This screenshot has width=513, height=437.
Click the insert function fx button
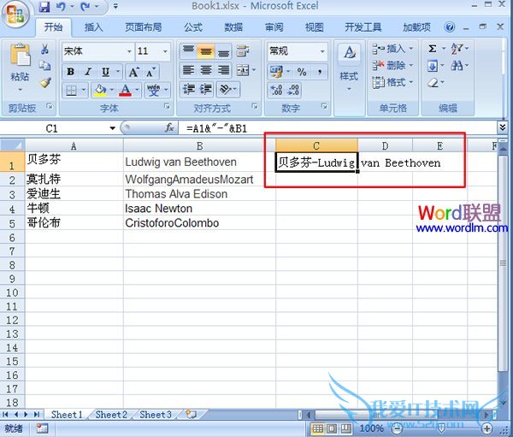point(169,127)
